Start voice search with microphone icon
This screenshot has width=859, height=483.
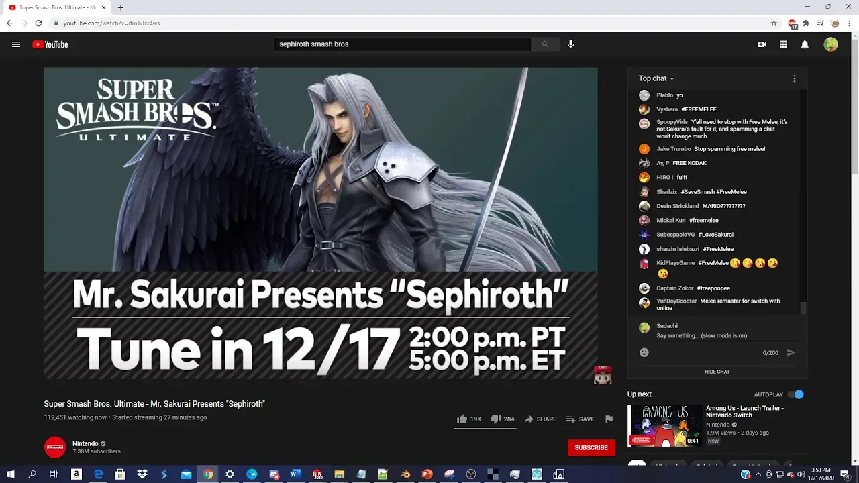pos(570,44)
